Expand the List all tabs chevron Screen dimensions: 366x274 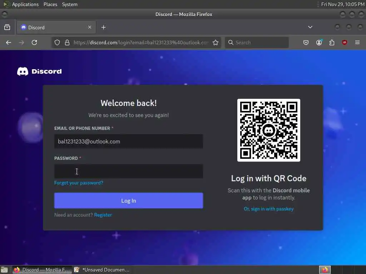coord(310,27)
